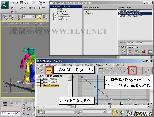Click the New file icon
The height and width of the screenshot is (117, 154).
12,3
